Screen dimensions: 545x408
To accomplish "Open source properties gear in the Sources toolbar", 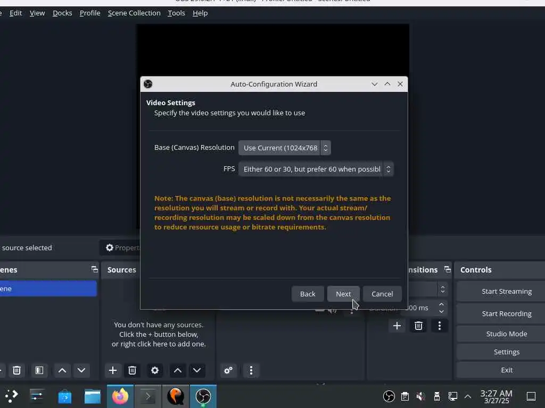I will point(155,370).
